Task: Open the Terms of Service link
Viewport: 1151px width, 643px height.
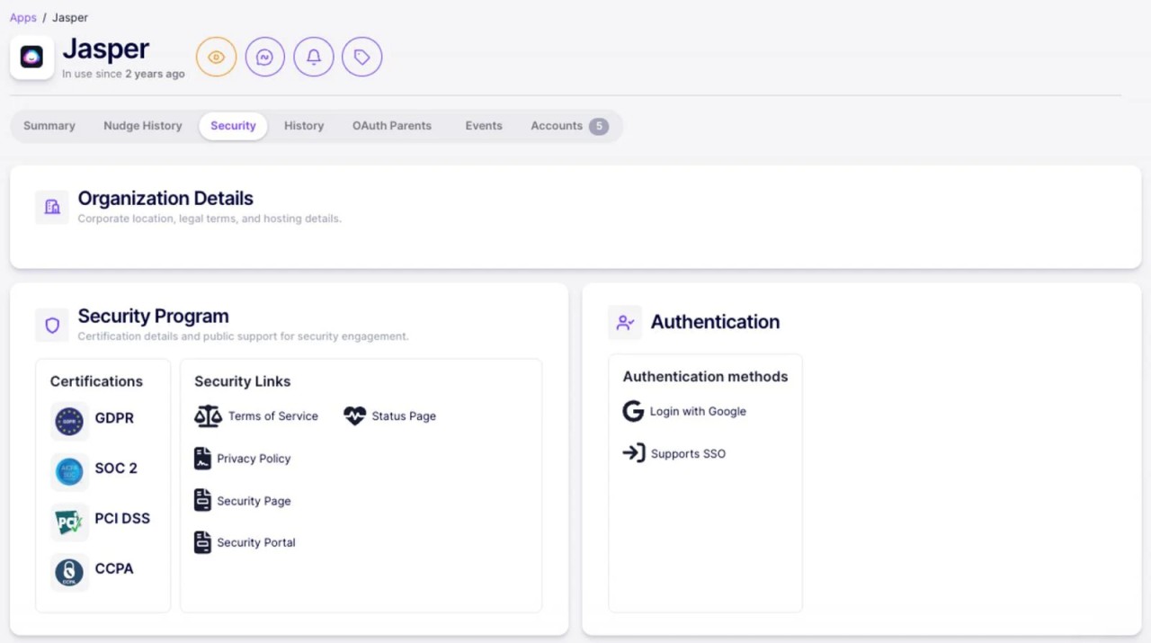Action: click(x=272, y=416)
